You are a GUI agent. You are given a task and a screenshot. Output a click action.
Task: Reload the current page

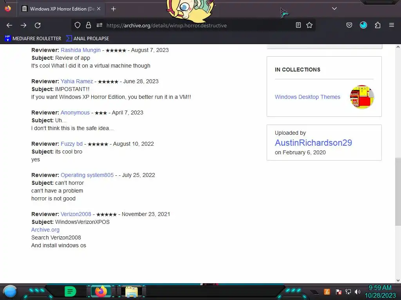[38, 25]
